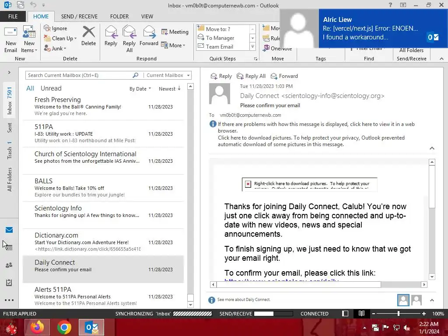Open the By Date sort dropdown
Viewport: 448px width, 336px height.
[x=140, y=89]
